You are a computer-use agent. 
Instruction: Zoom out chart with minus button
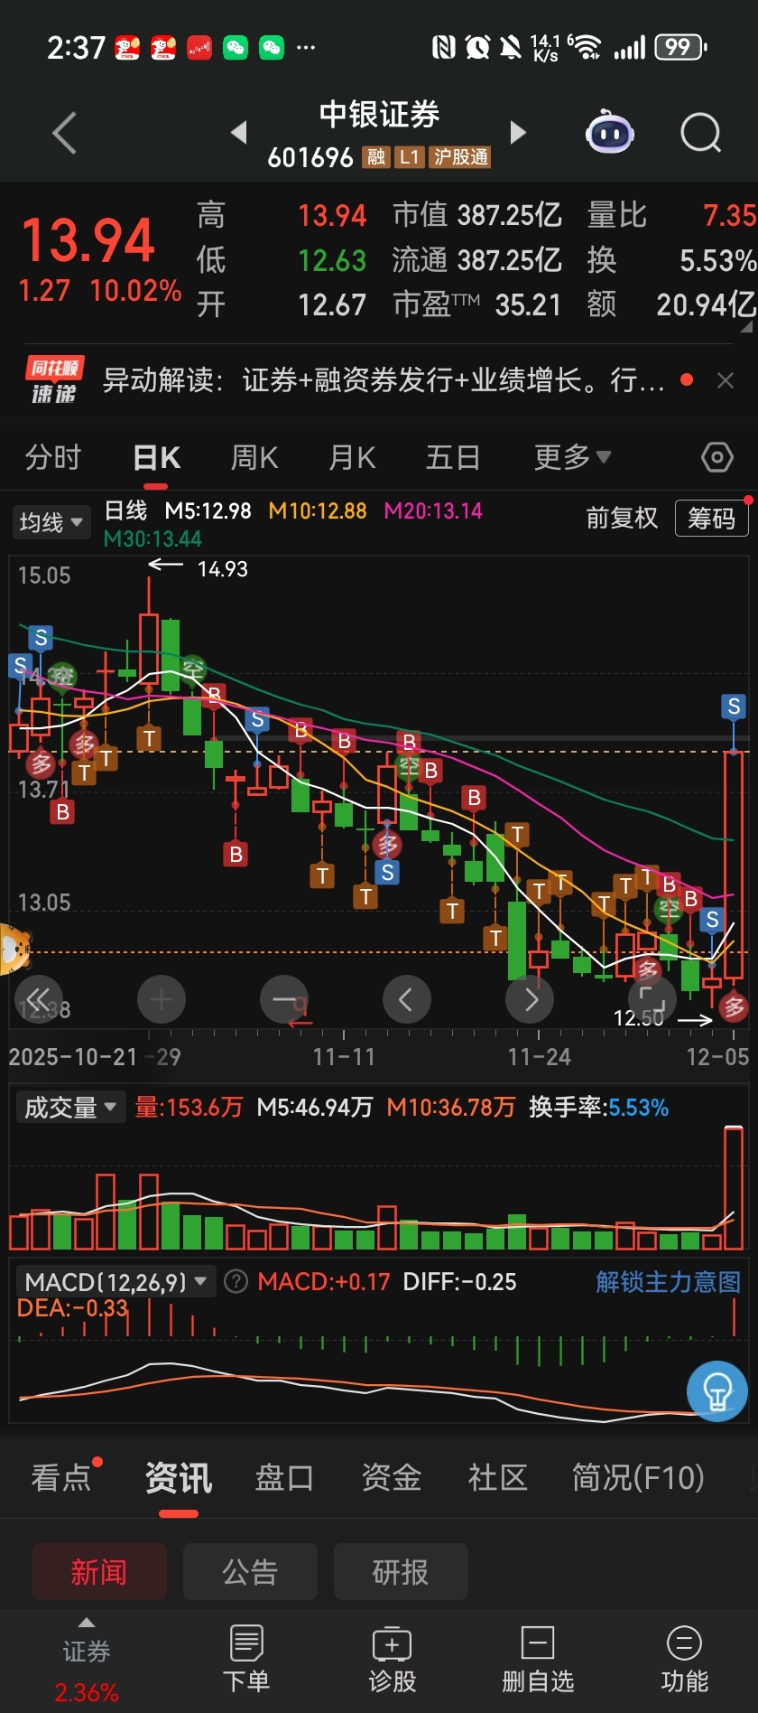pos(284,999)
